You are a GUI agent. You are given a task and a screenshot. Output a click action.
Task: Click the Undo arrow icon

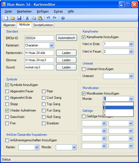[48, 18]
